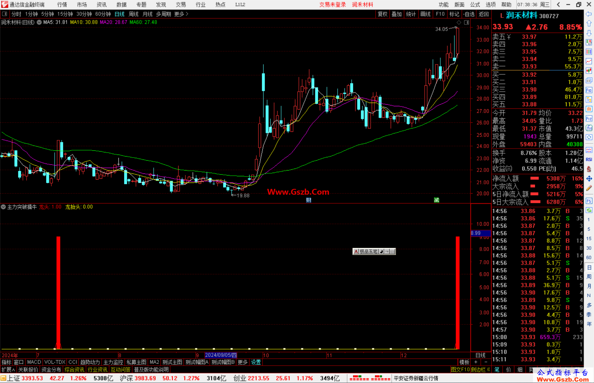This screenshot has width=594, height=383.
Task: Open the 模板 template menu
Action: (x=464, y=362)
